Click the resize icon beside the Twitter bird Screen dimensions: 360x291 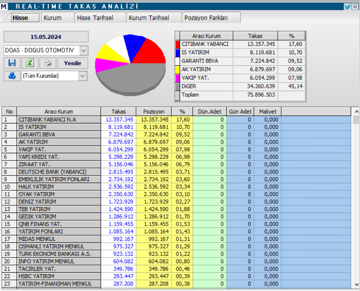point(356,6)
